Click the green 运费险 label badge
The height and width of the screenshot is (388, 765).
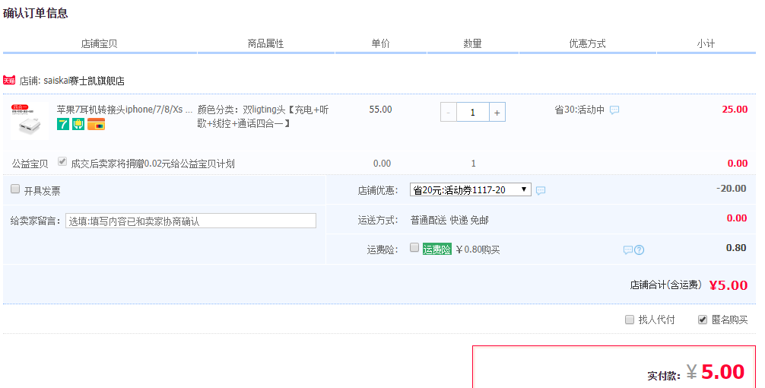[x=436, y=250]
